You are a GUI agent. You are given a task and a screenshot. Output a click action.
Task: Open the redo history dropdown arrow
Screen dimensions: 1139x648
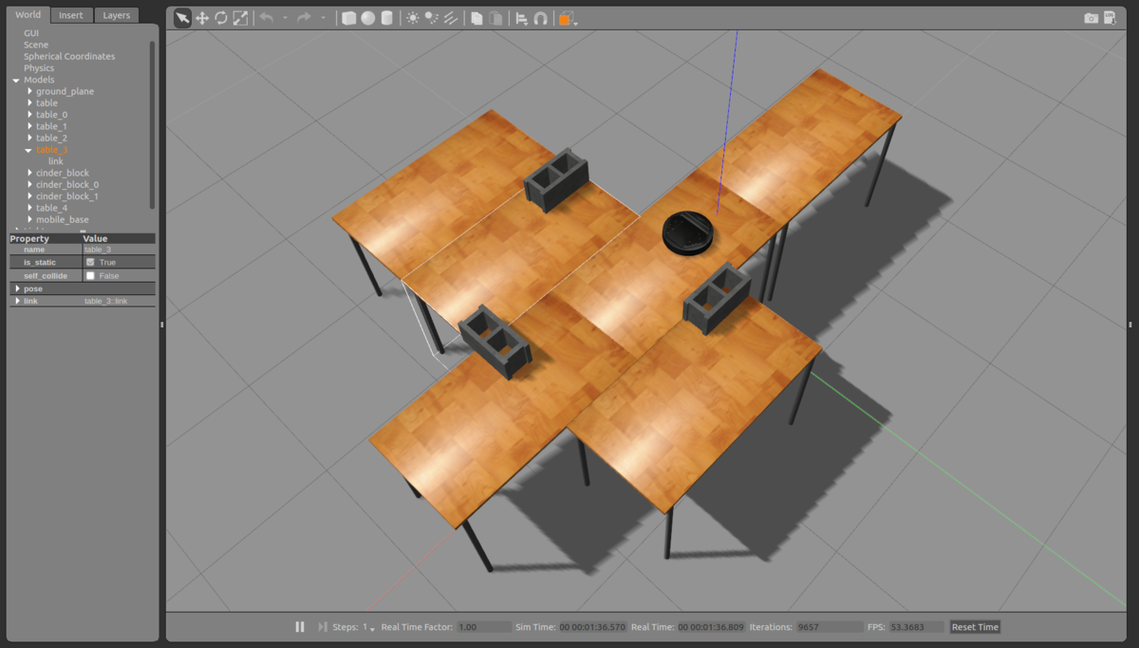(323, 18)
